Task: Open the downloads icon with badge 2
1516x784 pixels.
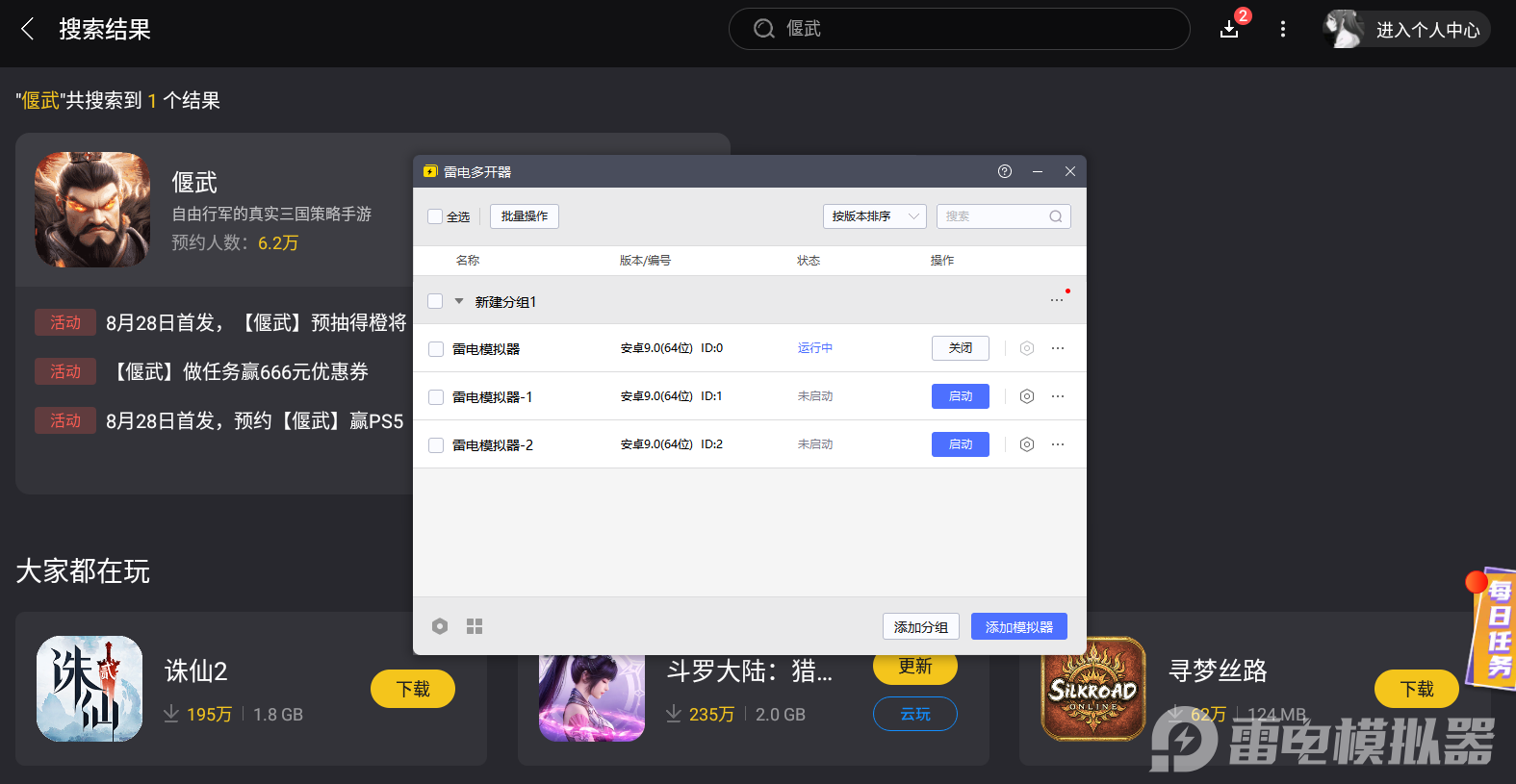Action: pos(1230,29)
